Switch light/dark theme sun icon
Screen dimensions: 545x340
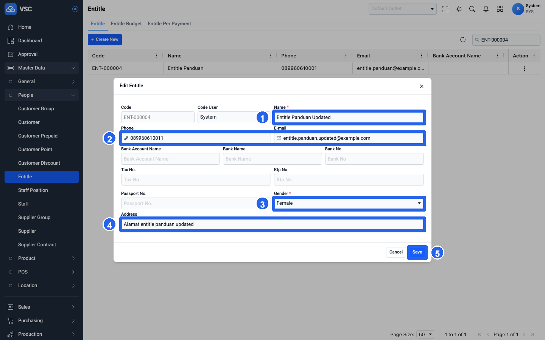[459, 9]
